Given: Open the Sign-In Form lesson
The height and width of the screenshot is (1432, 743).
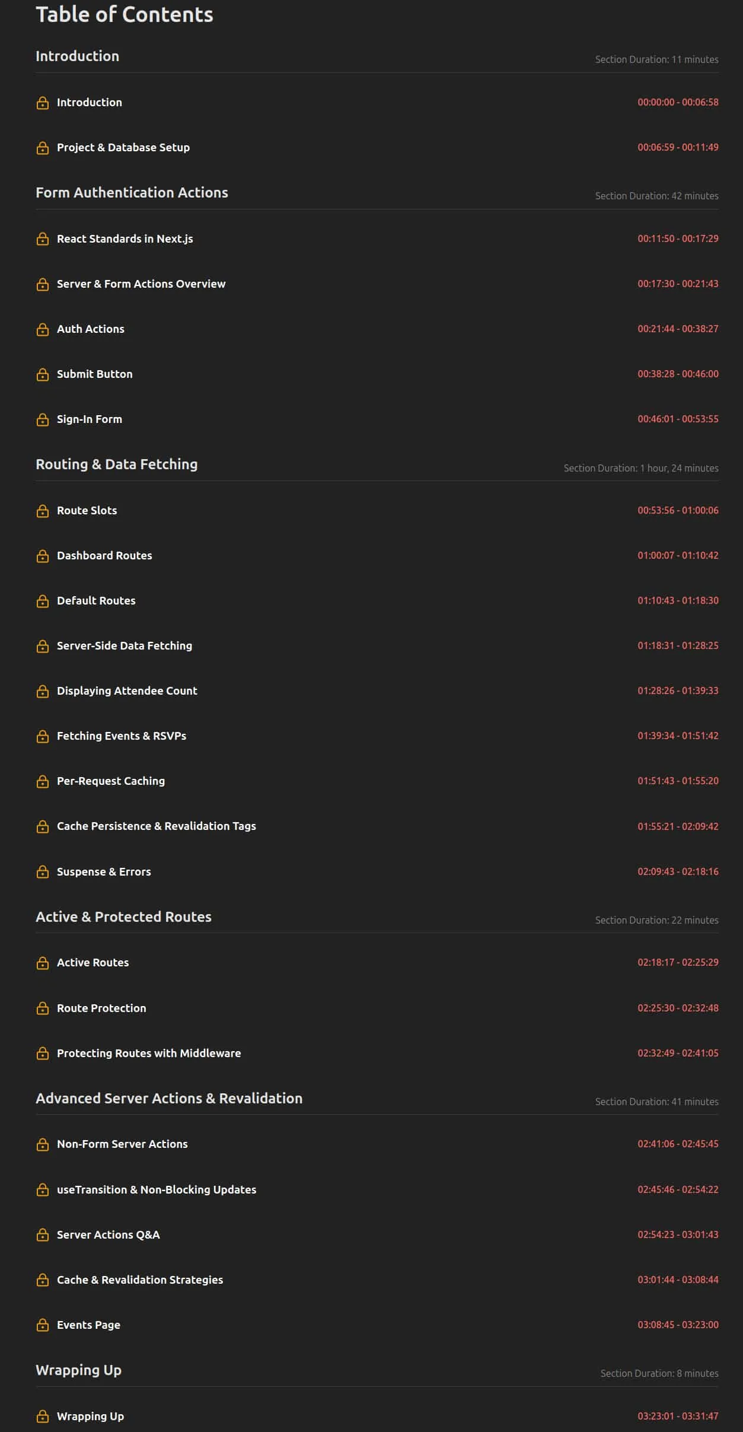Looking at the screenshot, I should (x=90, y=419).
